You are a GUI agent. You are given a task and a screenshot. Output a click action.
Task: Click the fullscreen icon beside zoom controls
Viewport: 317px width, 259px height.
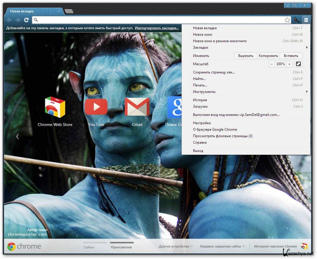pos(298,64)
